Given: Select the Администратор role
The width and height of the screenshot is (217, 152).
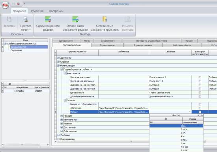Looking at the screenshot, I should pyautogui.click(x=29, y=47).
